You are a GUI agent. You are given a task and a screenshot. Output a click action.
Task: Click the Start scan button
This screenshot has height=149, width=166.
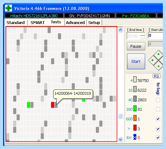pyautogui.click(x=136, y=61)
